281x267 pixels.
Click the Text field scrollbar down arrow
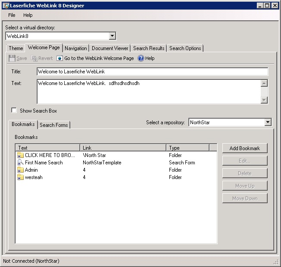(264, 100)
